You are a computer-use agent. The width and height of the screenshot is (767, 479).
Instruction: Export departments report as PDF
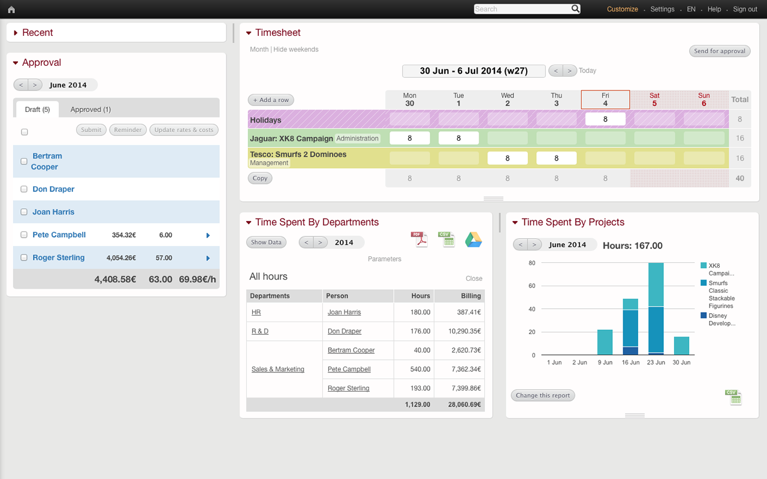pyautogui.click(x=419, y=239)
